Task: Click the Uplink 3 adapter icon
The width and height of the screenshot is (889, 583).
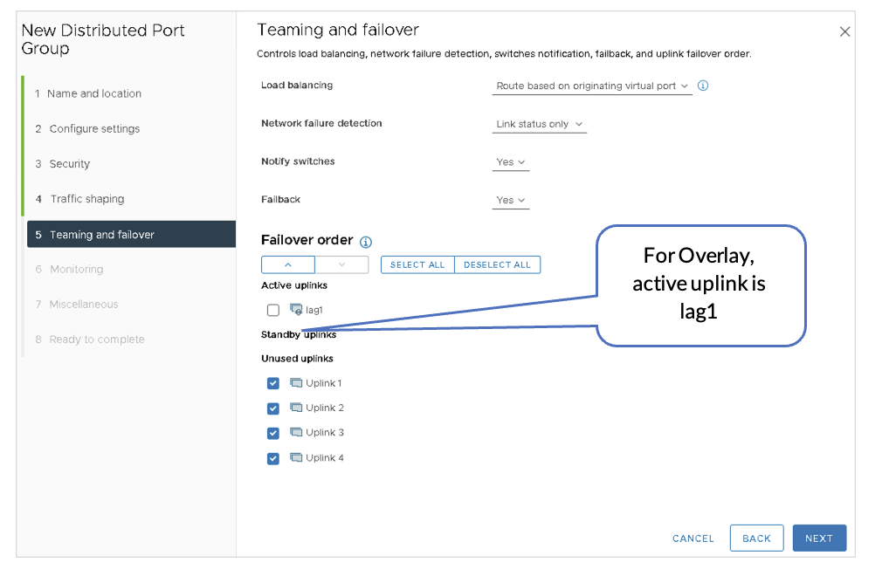Action: pyautogui.click(x=296, y=432)
